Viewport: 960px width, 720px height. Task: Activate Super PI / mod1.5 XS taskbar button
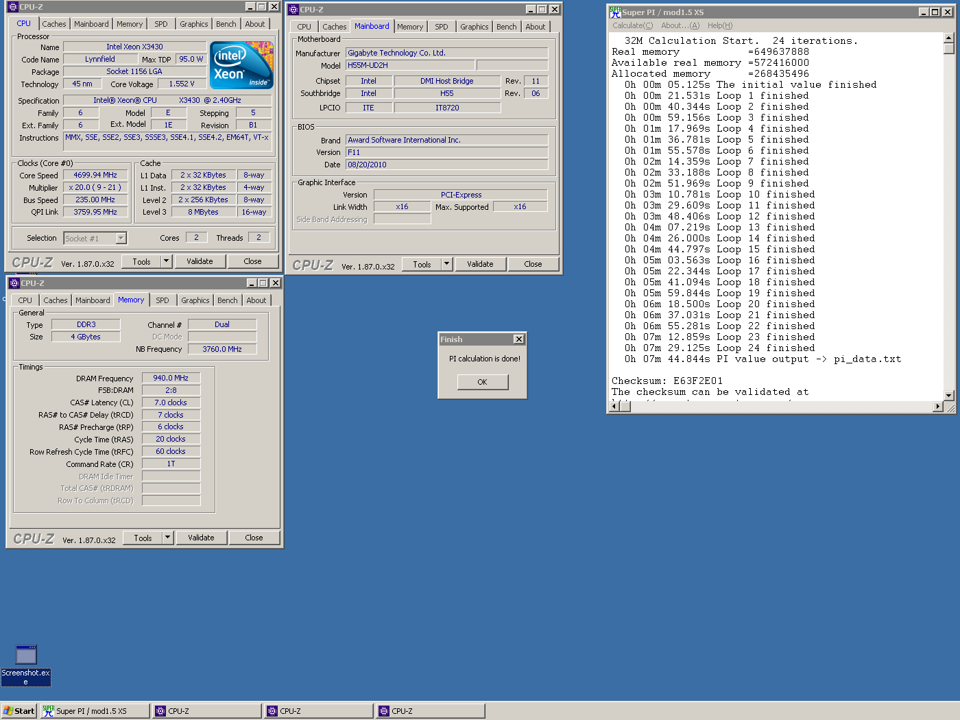(x=95, y=711)
